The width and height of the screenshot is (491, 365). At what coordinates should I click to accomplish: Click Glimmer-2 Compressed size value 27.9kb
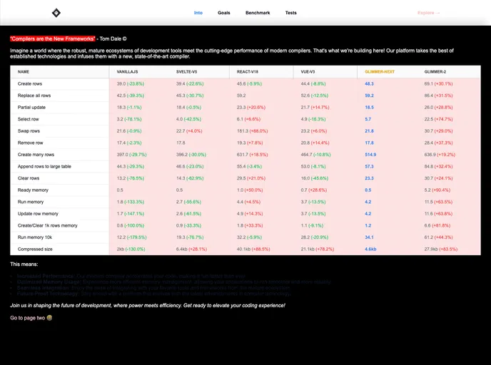coord(431,250)
